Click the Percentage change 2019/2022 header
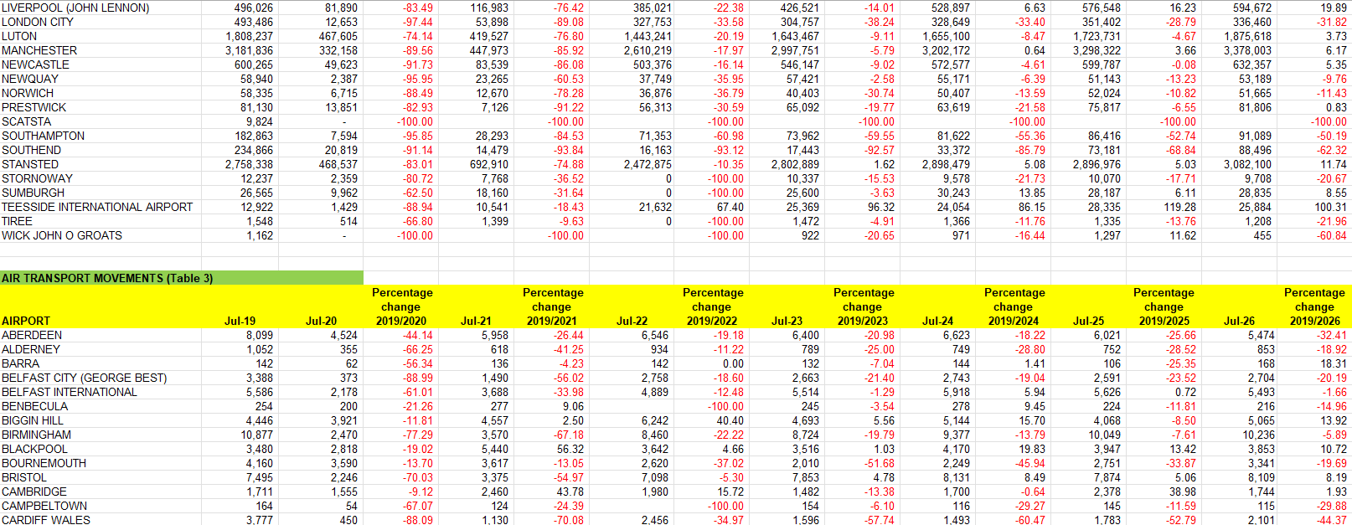The height and width of the screenshot is (525, 1352). [713, 306]
